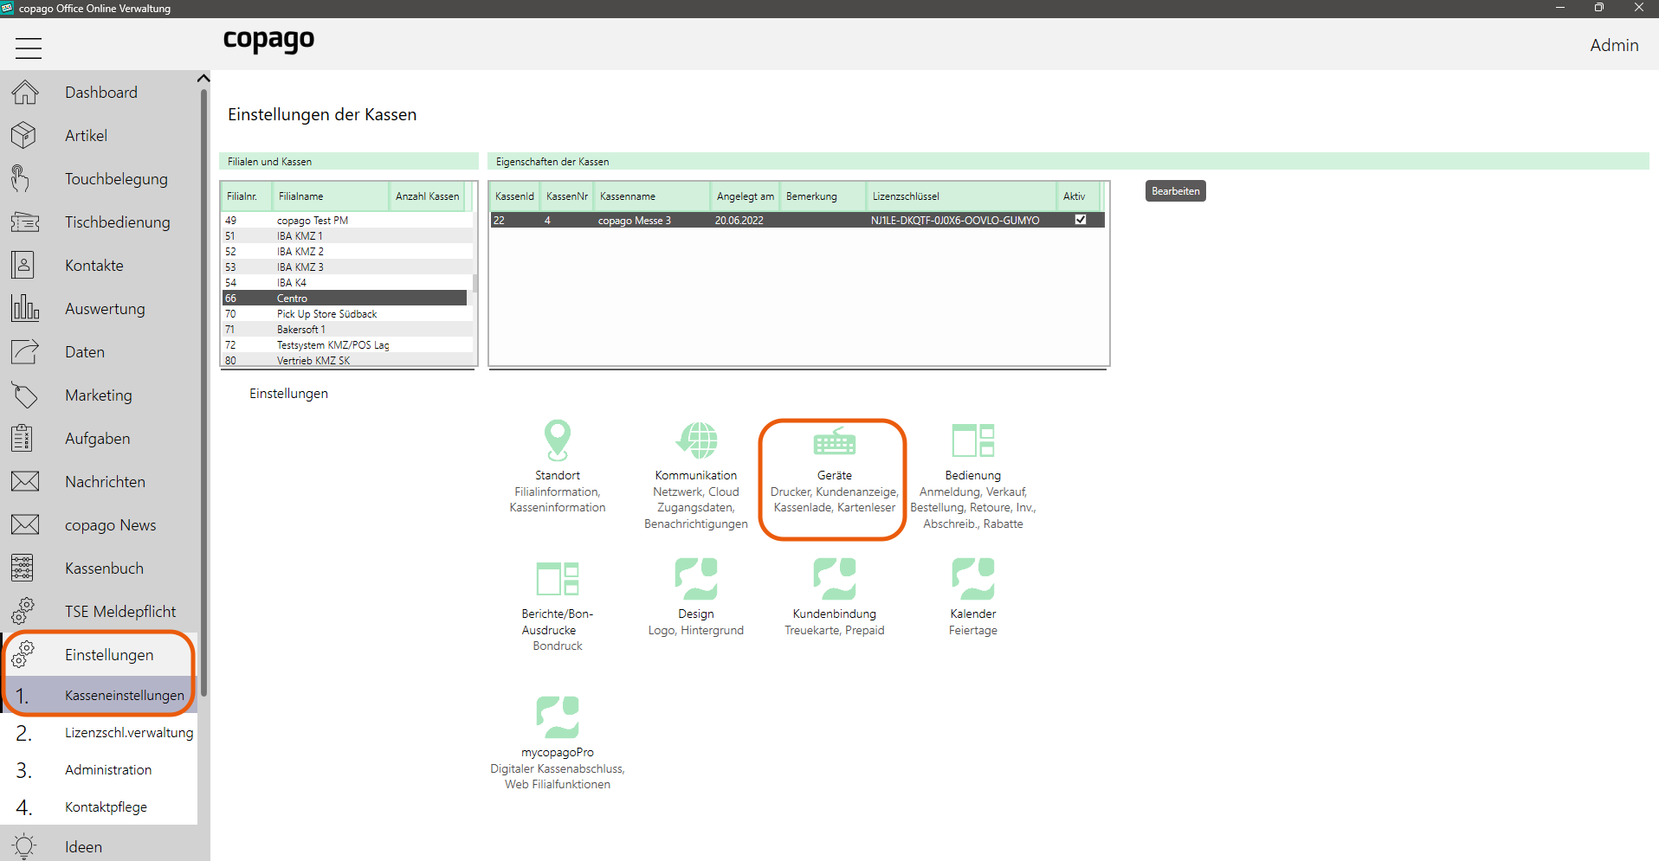Click the Nachrichten envelope icon
1659x861 pixels.
click(25, 481)
